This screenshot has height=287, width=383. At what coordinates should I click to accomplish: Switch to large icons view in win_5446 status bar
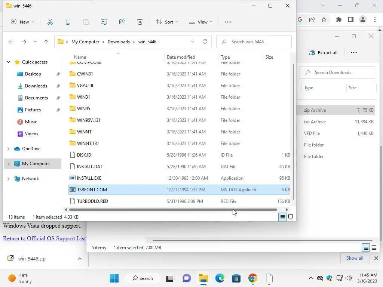[x=291, y=217]
